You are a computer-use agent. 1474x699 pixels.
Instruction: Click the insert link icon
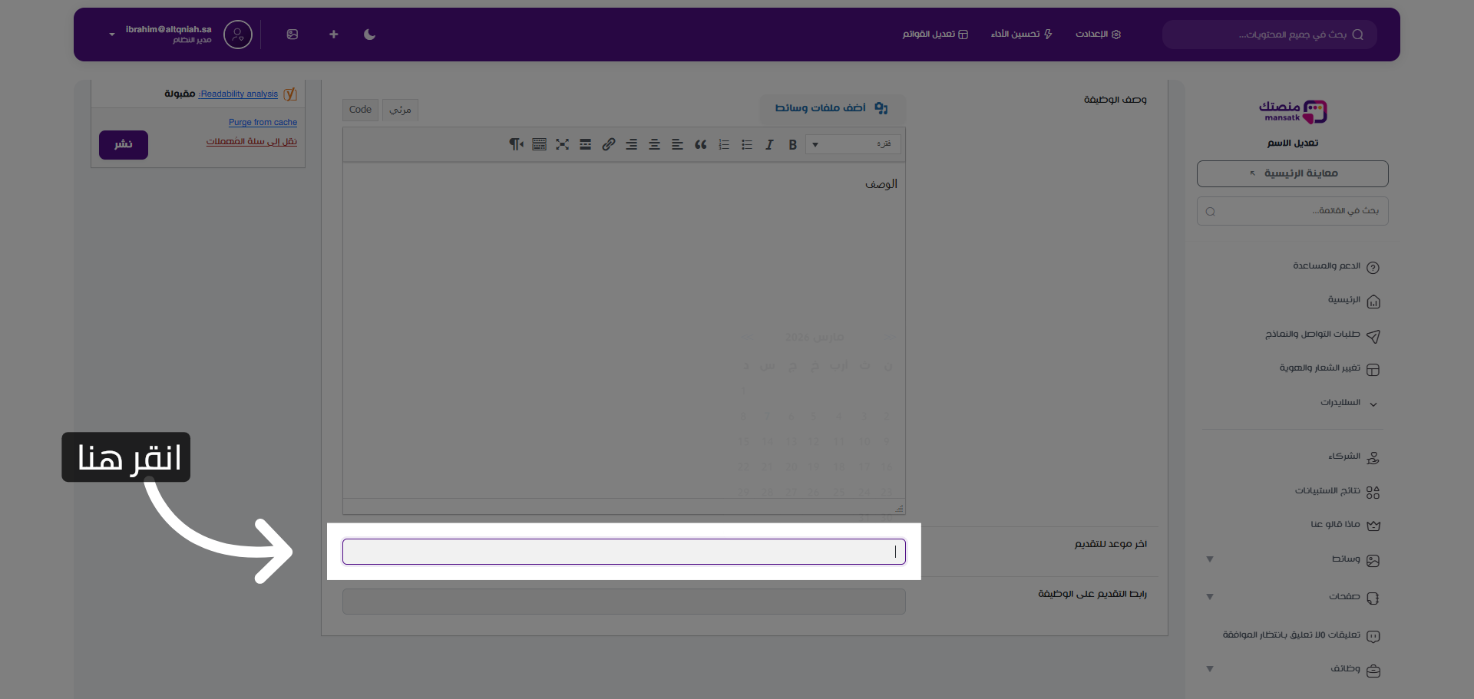[608, 145]
